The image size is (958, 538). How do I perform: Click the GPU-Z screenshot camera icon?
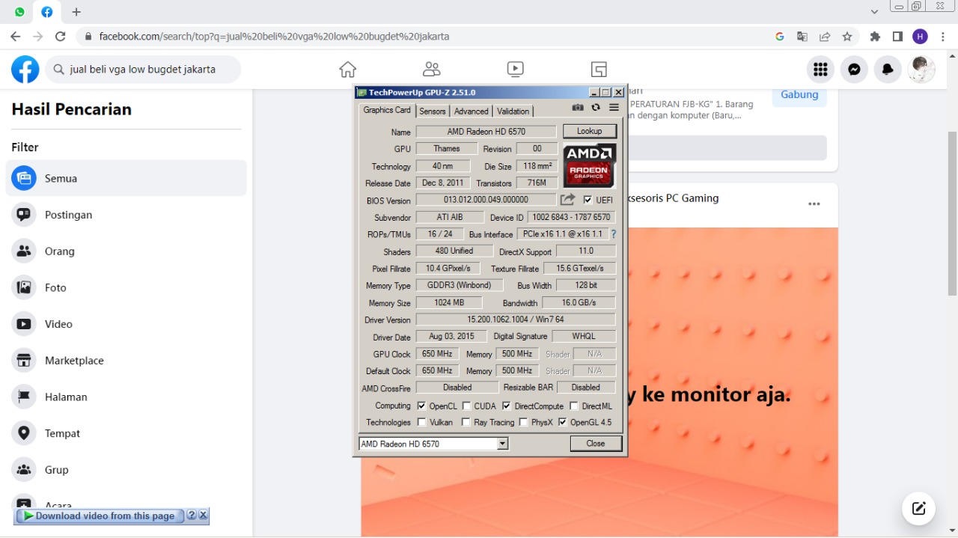(x=578, y=108)
